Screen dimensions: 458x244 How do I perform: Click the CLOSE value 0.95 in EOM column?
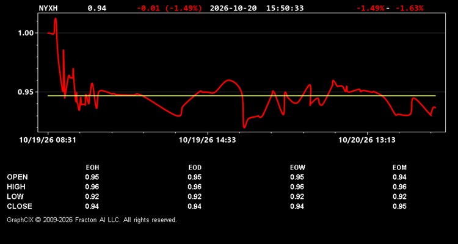tap(399, 206)
